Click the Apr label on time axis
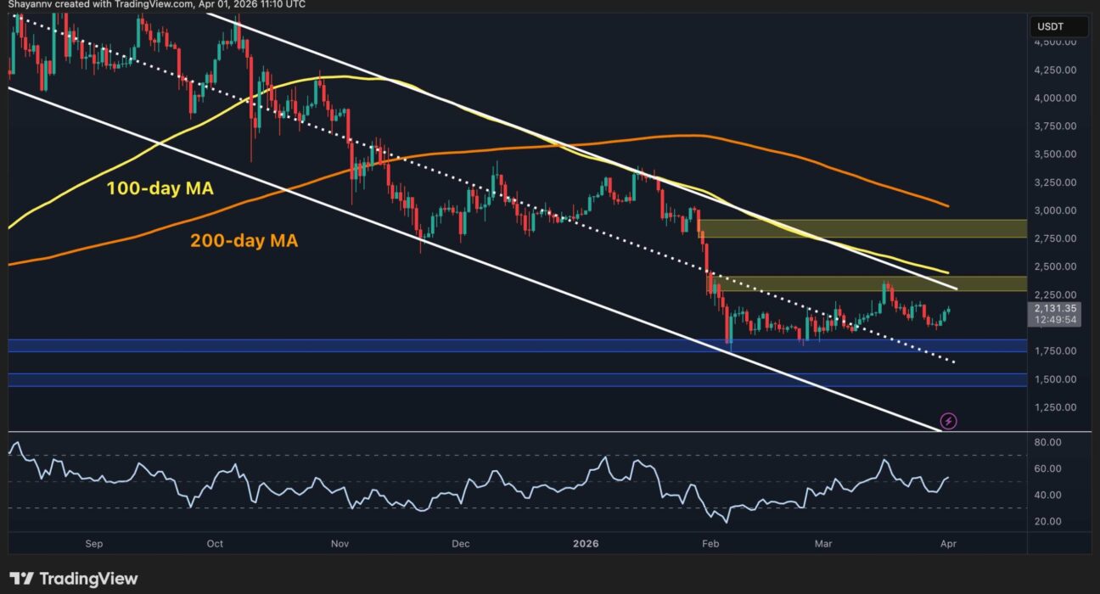Screen dimensions: 1100x594 tap(948, 544)
